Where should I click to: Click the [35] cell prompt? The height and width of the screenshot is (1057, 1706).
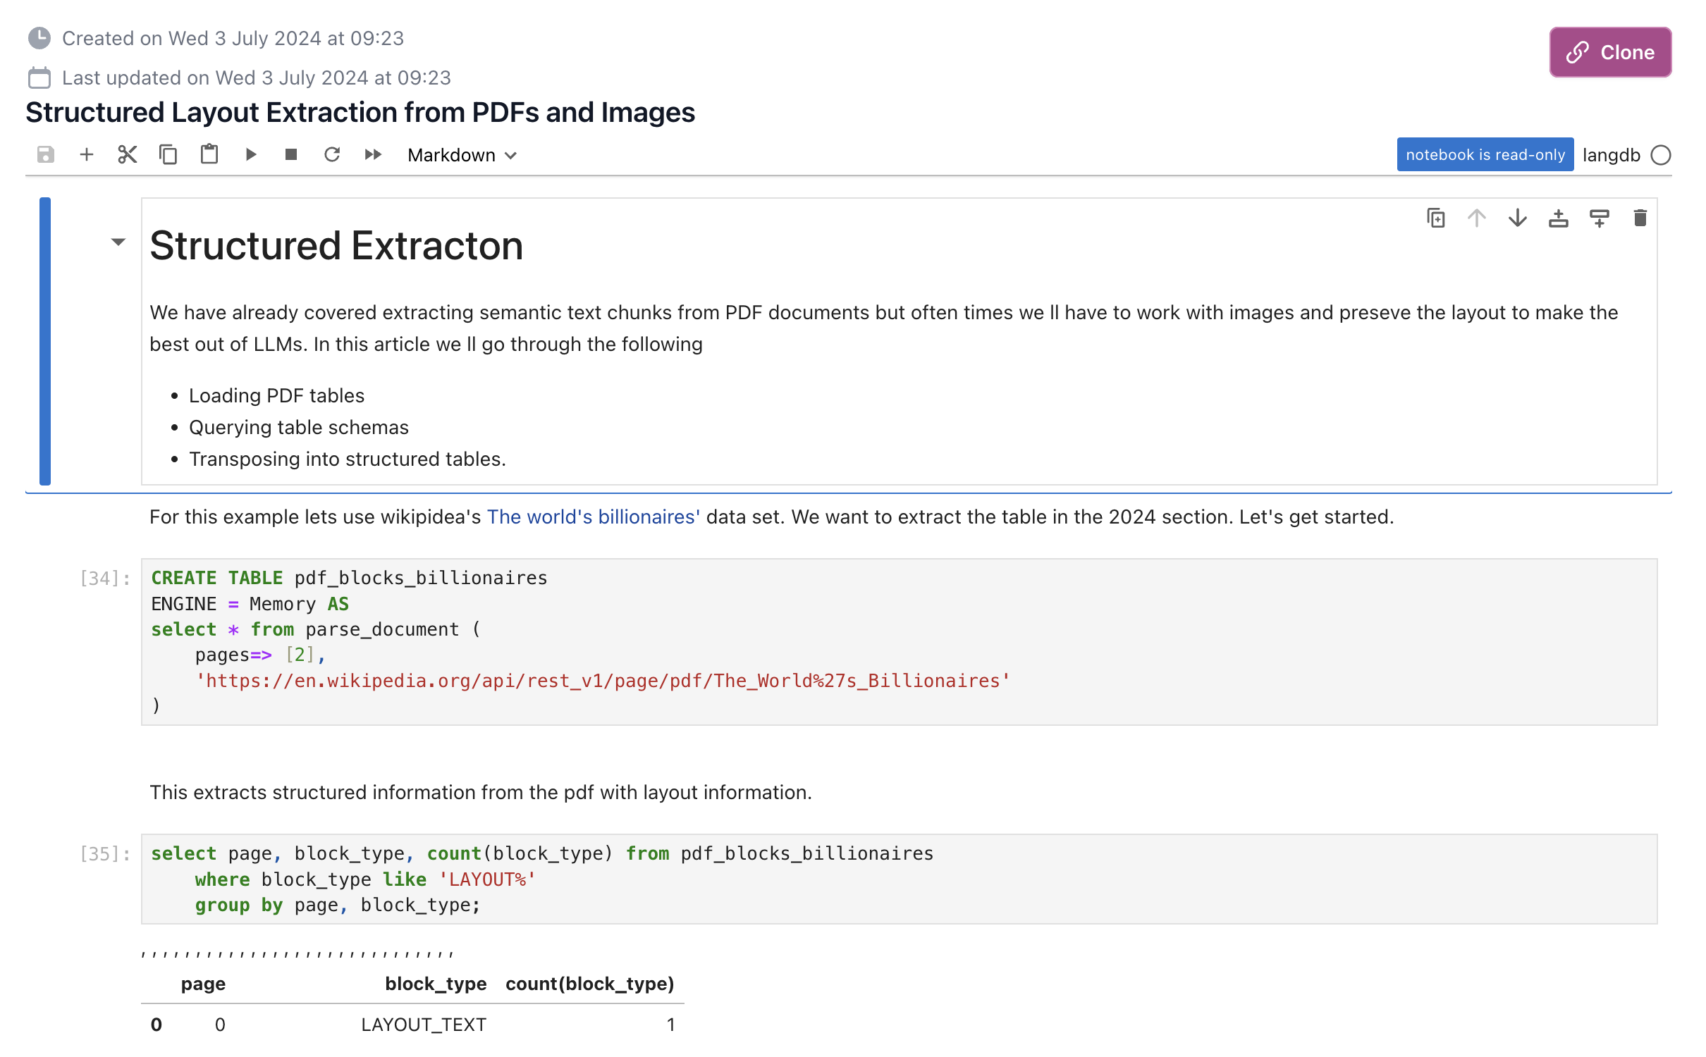coord(105,854)
